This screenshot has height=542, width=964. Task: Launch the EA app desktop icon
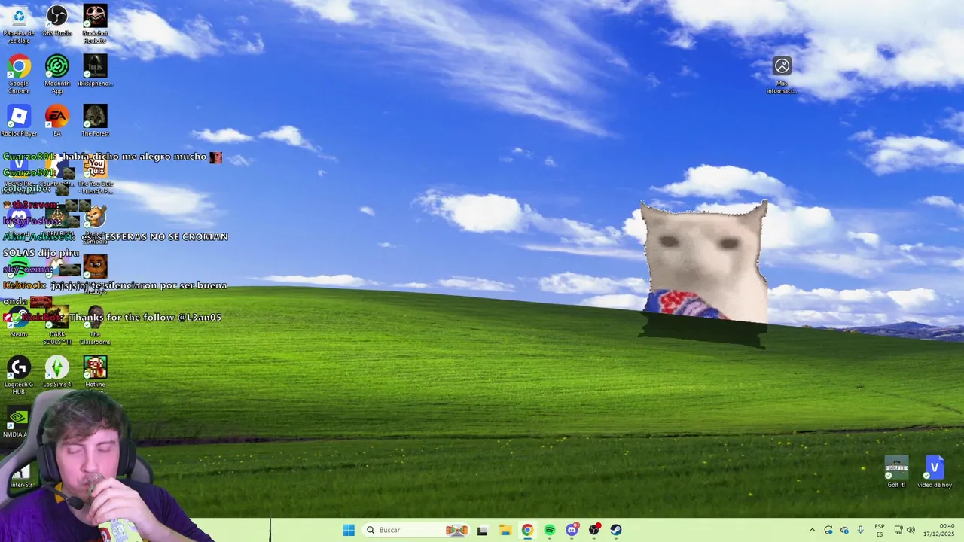pos(57,121)
